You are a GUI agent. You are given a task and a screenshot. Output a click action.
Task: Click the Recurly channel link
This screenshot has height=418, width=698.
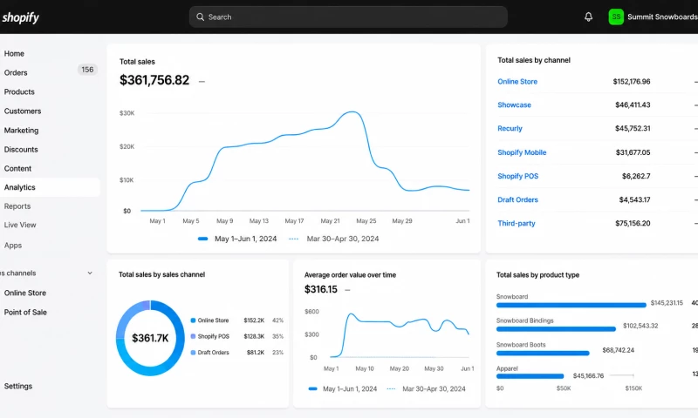pos(510,128)
